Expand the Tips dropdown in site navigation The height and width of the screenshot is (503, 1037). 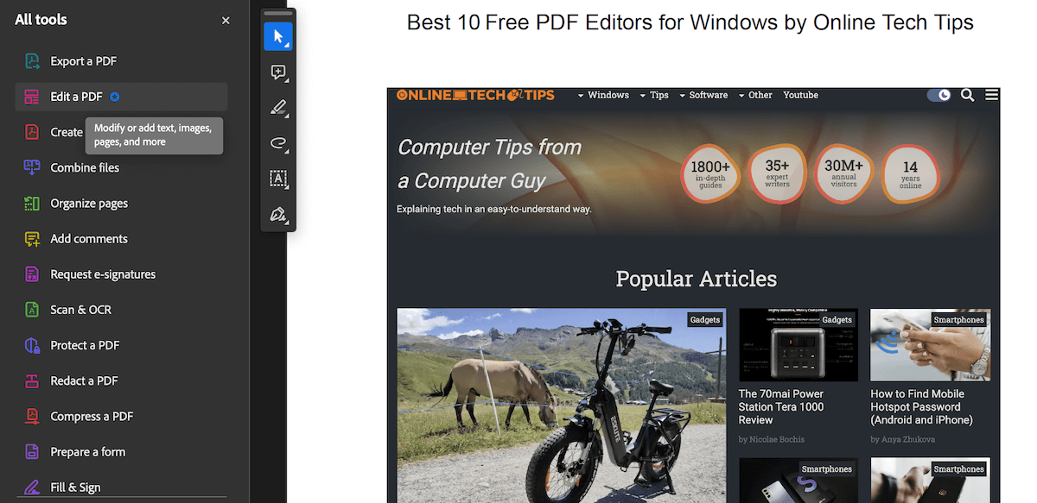click(654, 95)
